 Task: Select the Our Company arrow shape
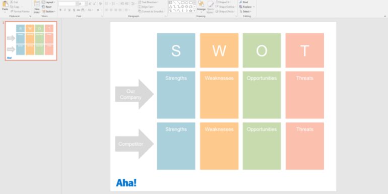click(135, 94)
